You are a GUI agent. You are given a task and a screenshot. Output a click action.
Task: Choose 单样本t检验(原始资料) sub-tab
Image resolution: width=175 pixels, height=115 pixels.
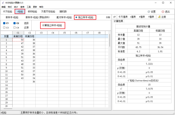(37, 17)
